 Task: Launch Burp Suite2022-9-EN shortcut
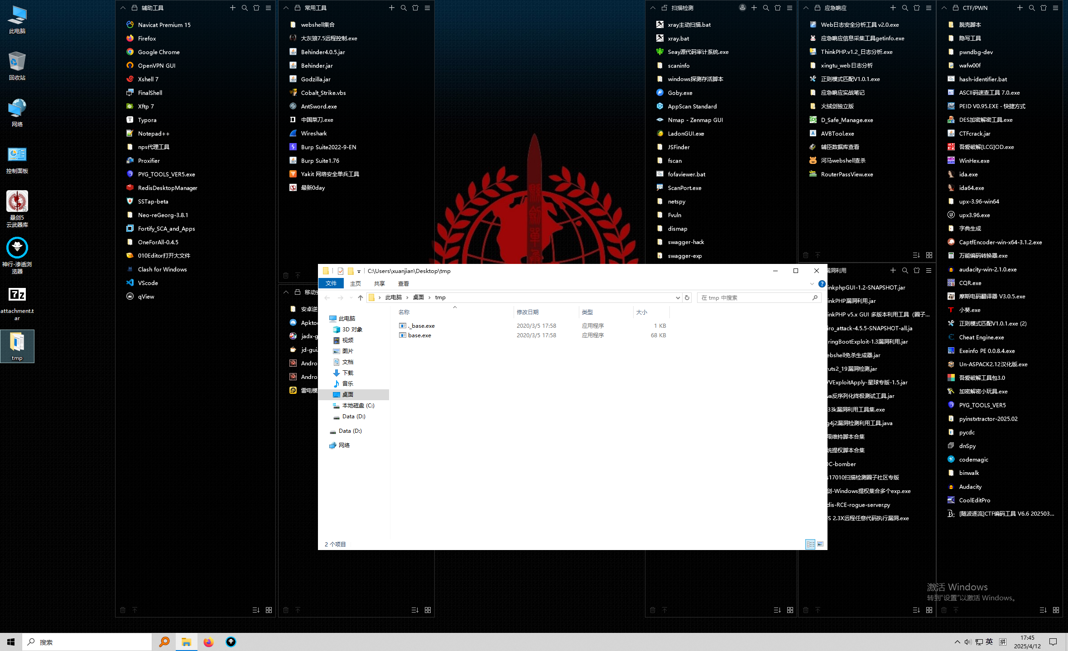(328, 147)
